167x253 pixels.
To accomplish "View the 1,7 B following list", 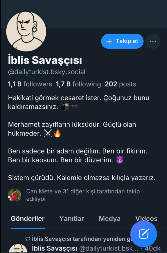I will [x=78, y=84].
